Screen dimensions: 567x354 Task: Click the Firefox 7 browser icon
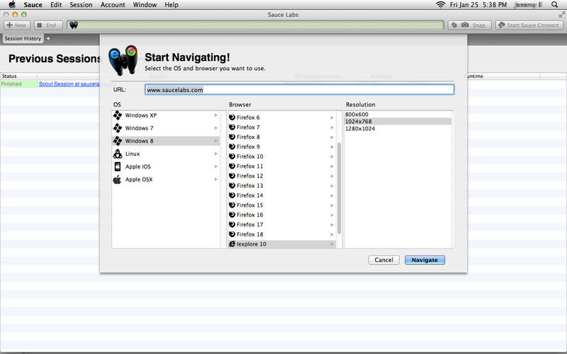point(232,127)
